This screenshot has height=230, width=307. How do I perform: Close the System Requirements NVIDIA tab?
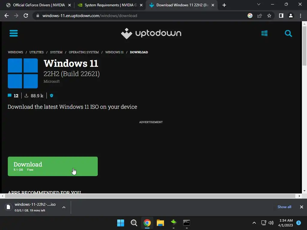tap(141, 5)
